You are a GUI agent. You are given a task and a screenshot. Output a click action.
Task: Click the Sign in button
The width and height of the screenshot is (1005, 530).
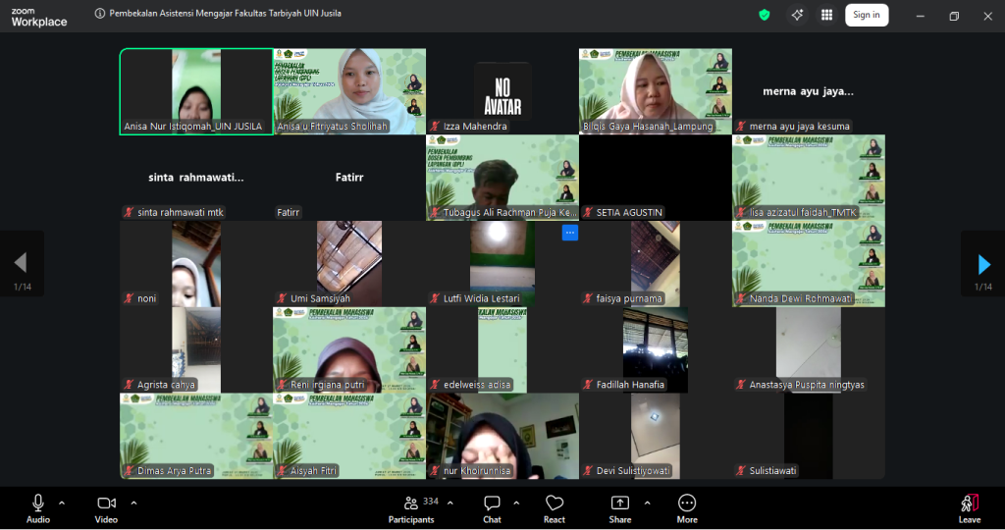point(866,15)
